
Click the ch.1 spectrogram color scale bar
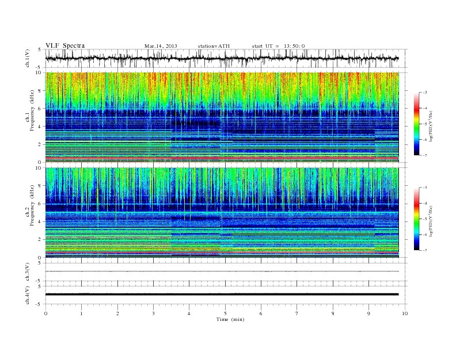click(x=416, y=124)
